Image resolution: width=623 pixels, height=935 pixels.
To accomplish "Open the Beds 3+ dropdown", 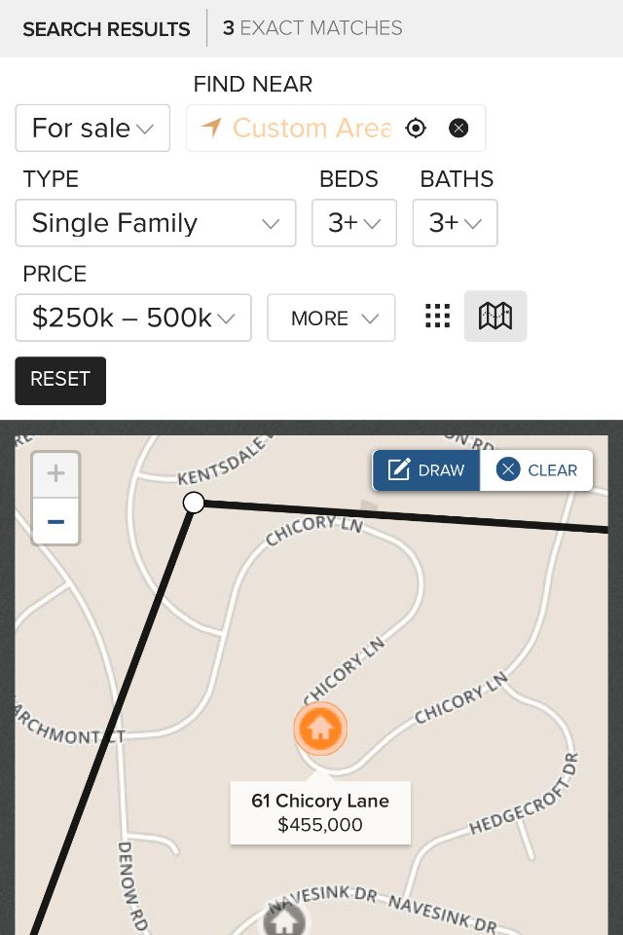I will (353, 223).
